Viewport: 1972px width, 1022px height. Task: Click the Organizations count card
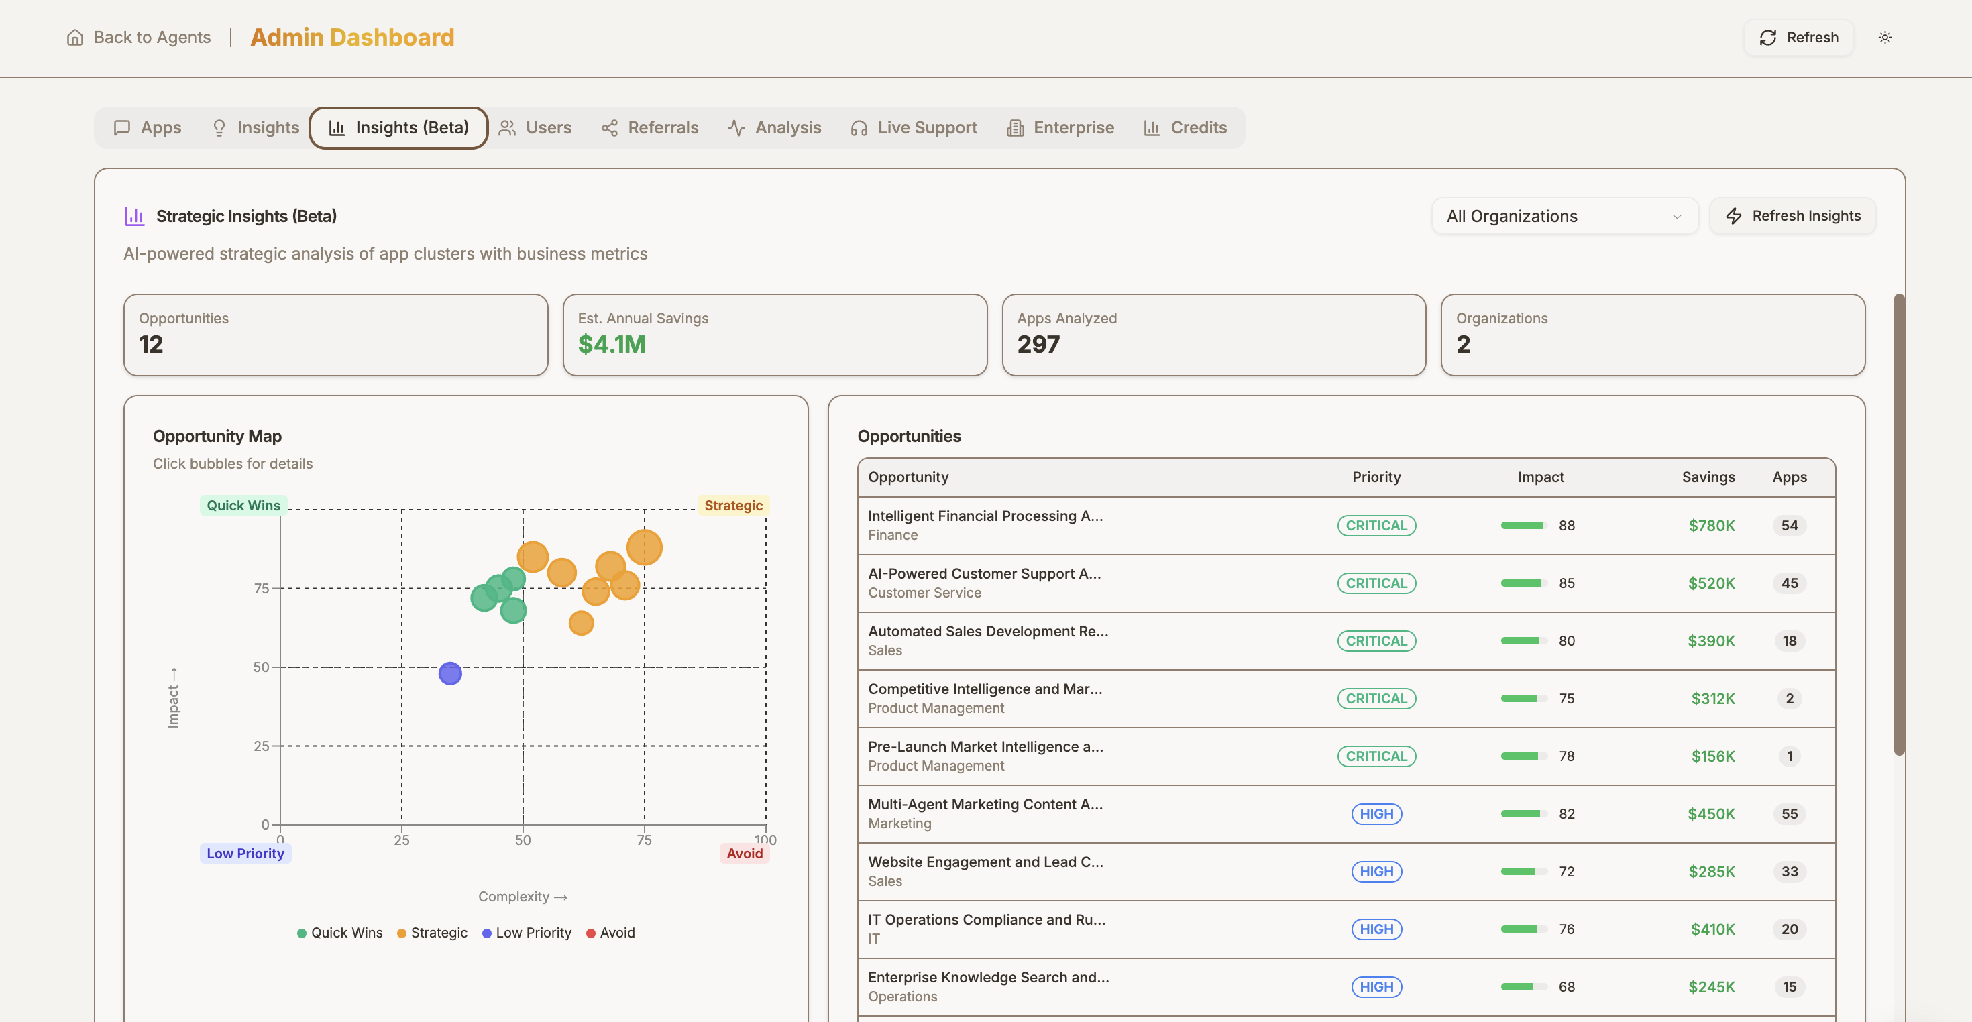(x=1653, y=335)
